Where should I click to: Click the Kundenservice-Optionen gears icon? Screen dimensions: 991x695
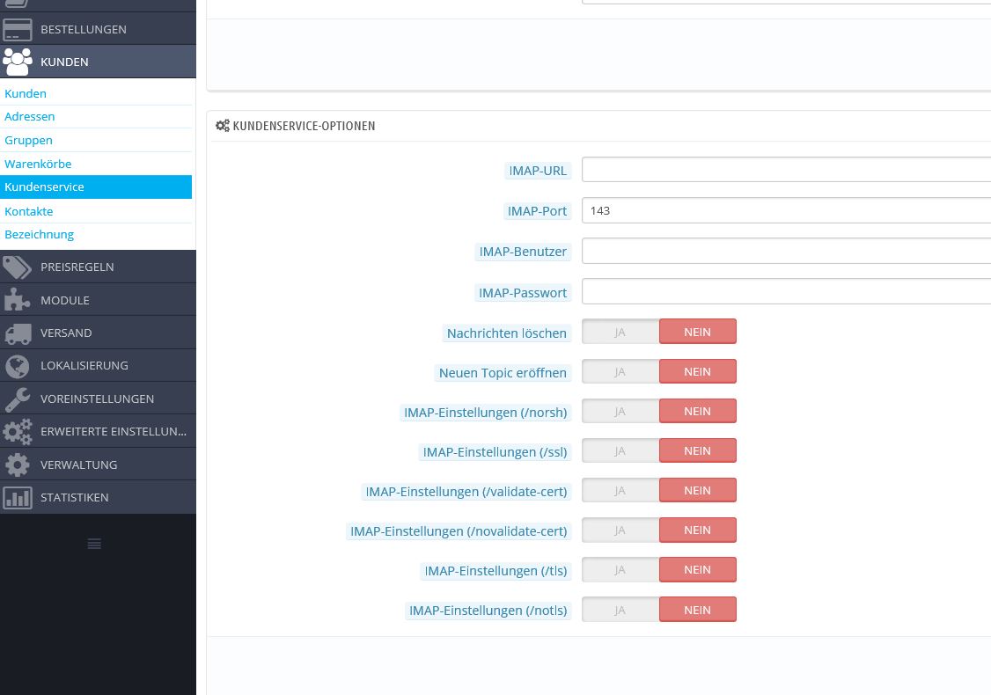click(x=223, y=126)
